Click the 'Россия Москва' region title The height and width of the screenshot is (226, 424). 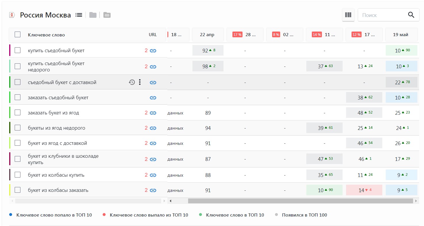[45, 15]
